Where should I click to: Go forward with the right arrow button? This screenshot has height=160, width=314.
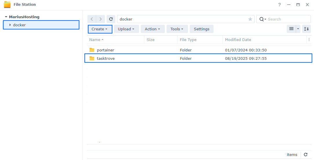tap(101, 19)
